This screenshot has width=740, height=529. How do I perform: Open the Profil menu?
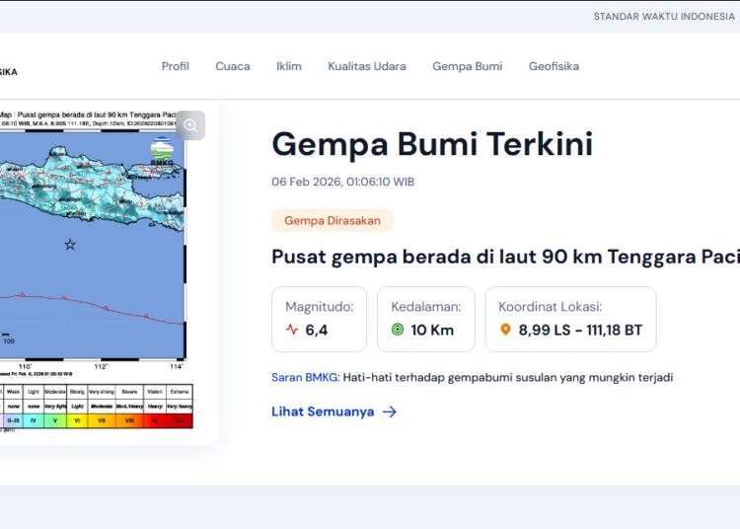point(175,66)
